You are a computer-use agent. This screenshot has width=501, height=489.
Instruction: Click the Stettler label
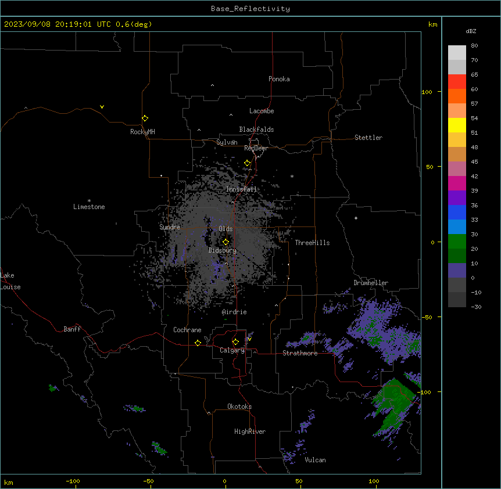368,138
